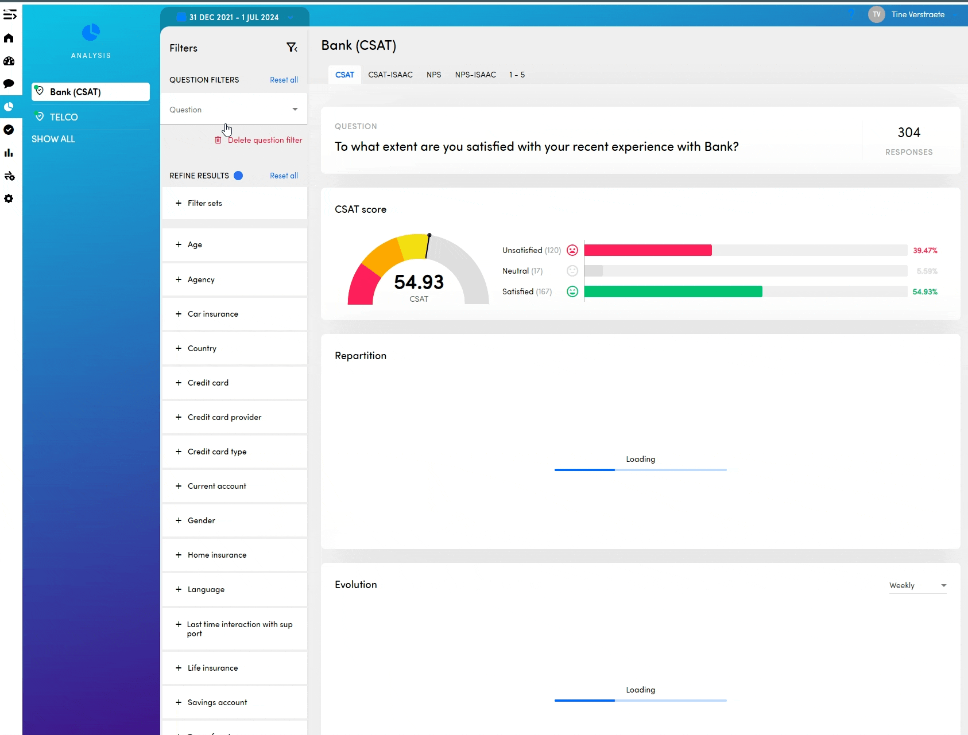Go to the home icon in sidebar
Image resolution: width=968 pixels, height=735 pixels.
coord(9,38)
